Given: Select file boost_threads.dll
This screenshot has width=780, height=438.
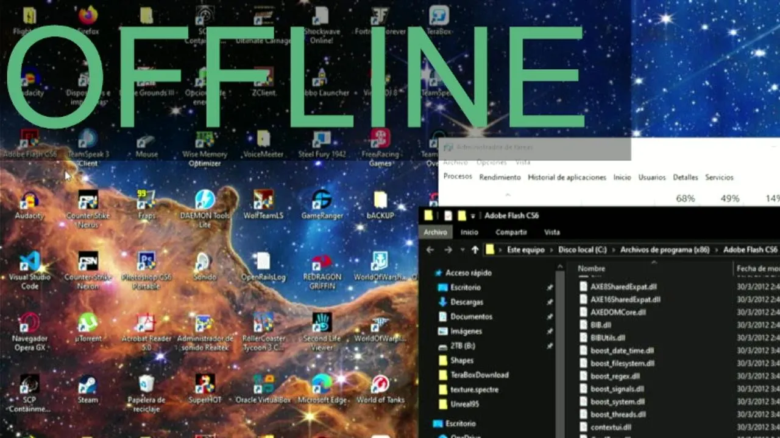Looking at the screenshot, I should [x=618, y=414].
